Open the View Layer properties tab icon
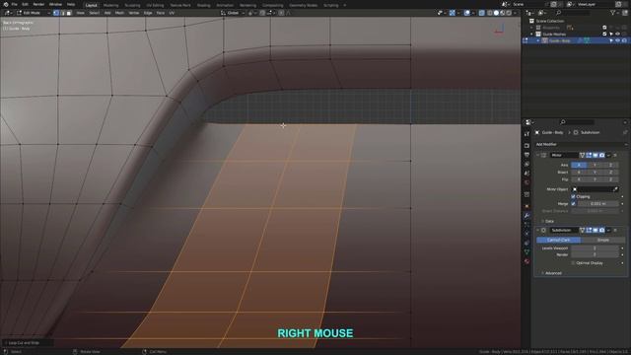The image size is (631, 355). click(526, 164)
